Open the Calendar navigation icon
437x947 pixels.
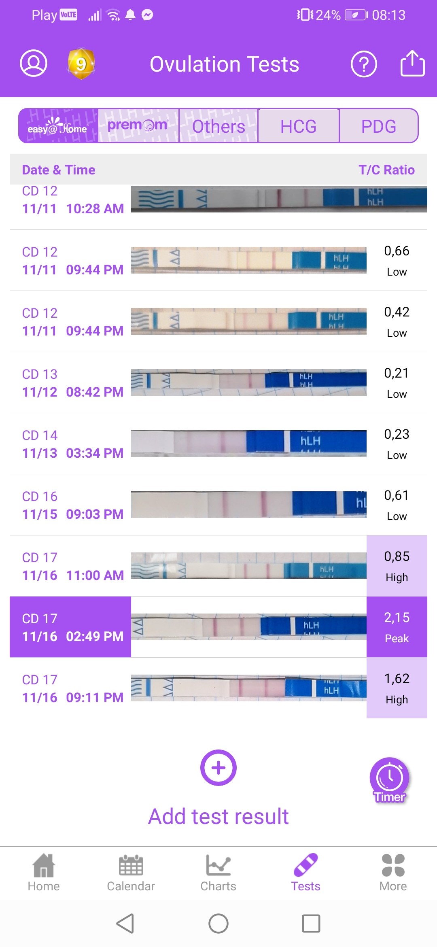[131, 872]
